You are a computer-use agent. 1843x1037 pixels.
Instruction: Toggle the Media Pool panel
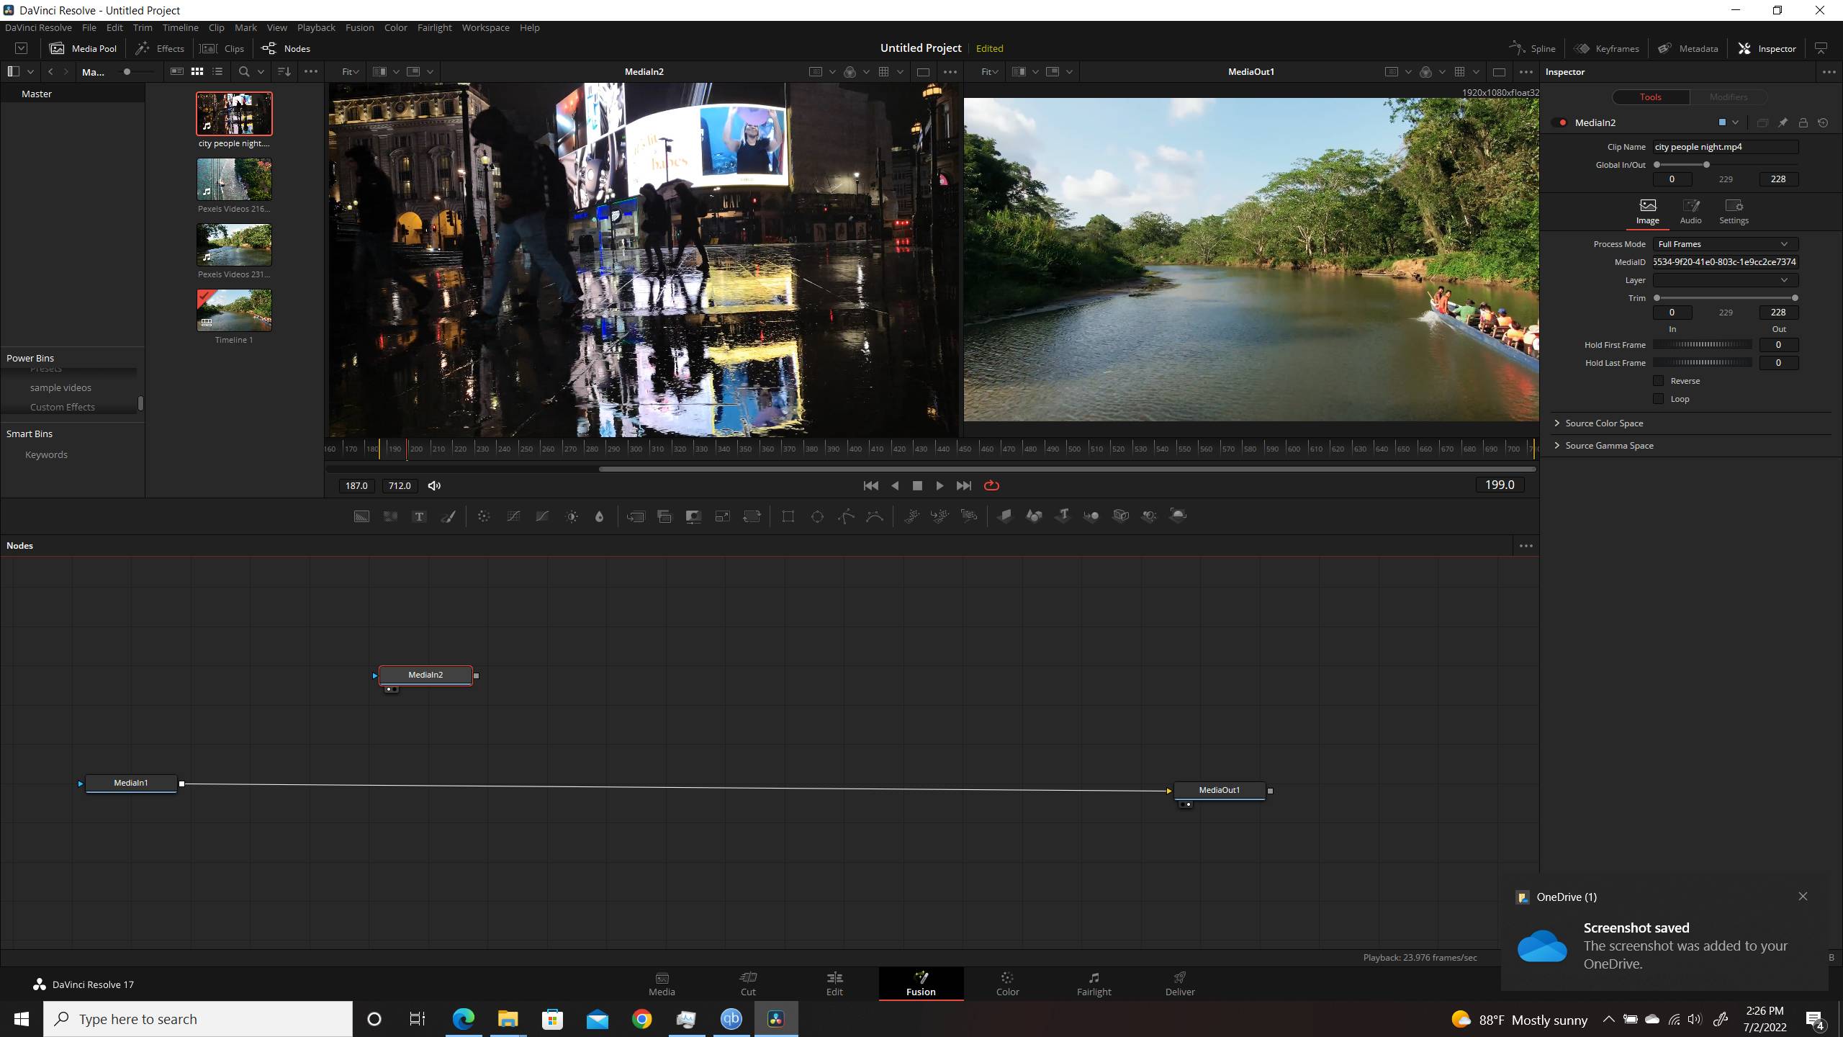click(x=84, y=48)
